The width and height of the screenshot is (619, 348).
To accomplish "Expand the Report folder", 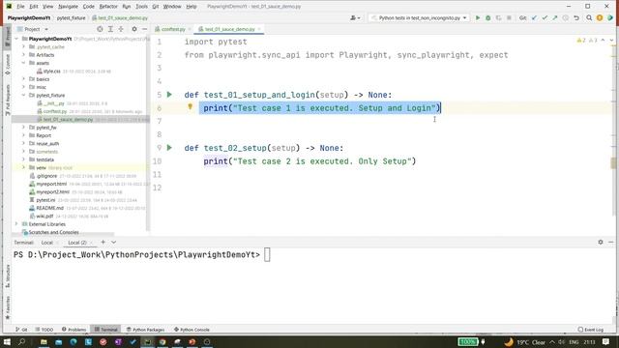I will (x=23, y=135).
